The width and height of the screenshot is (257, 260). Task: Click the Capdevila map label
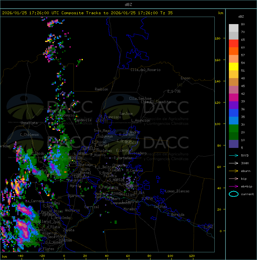pyautogui.click(x=83, y=120)
